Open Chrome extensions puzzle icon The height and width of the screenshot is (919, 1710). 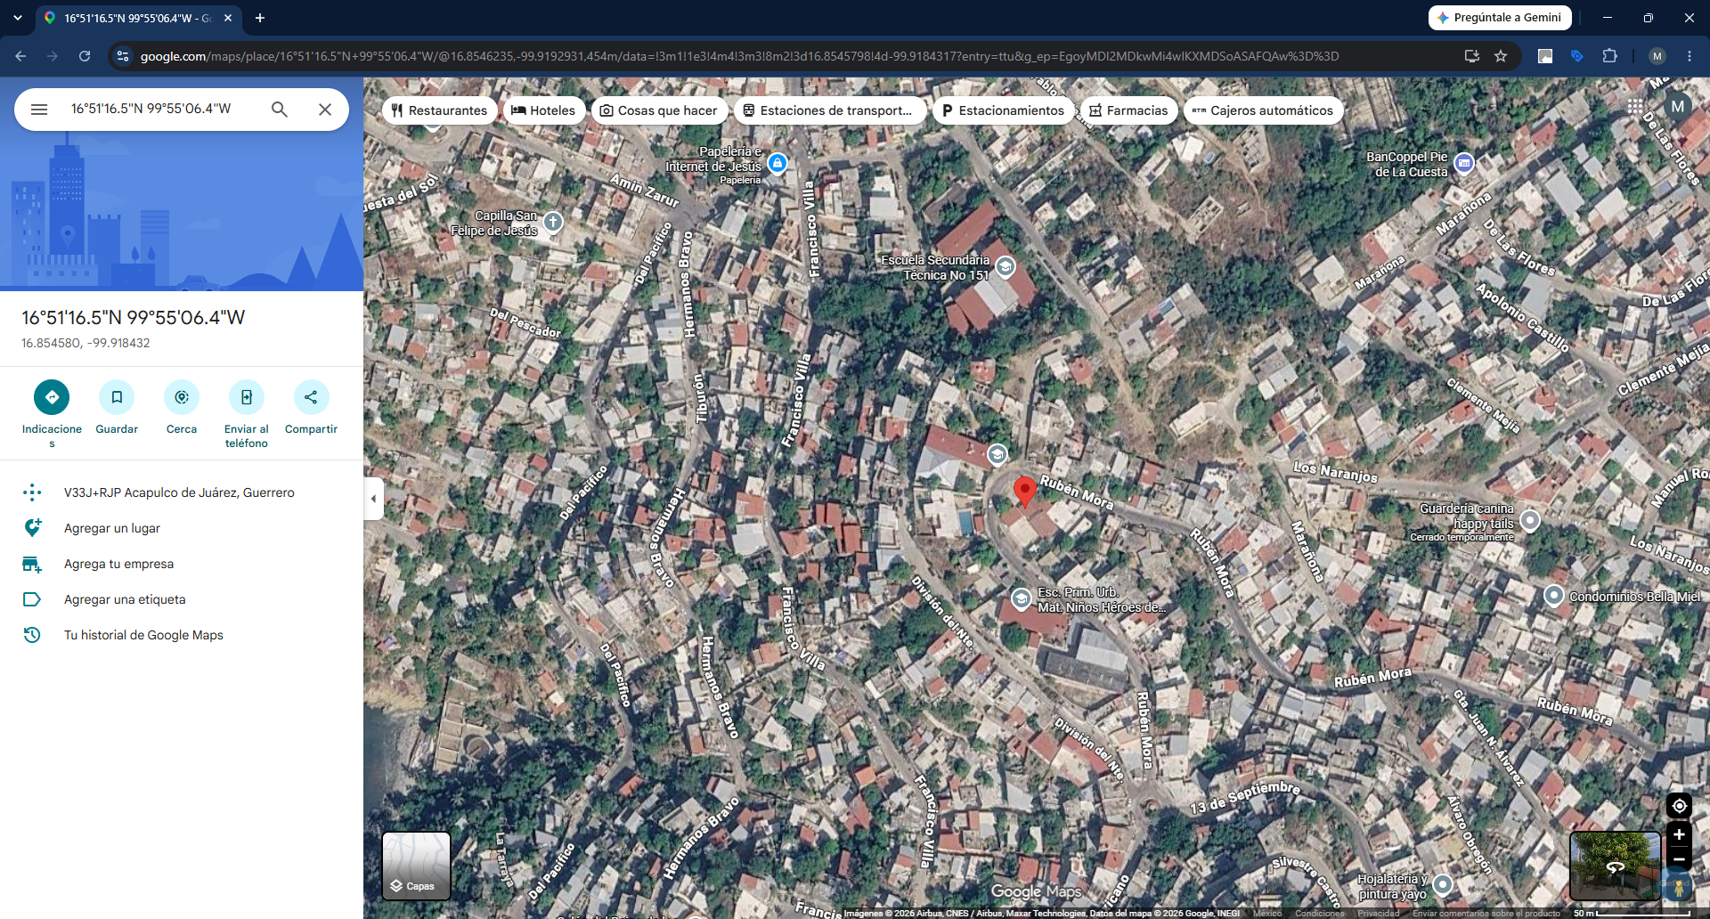(1609, 56)
